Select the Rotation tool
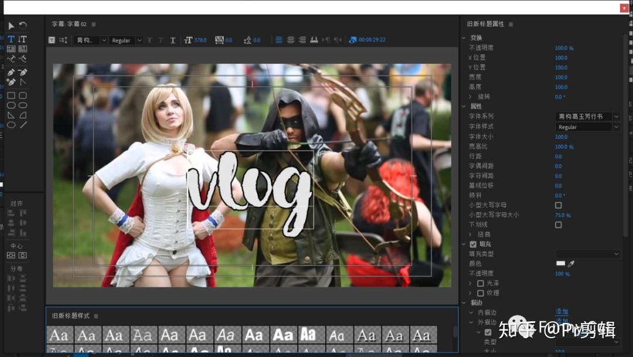Viewport: 633px width, 357px height. coord(23,25)
